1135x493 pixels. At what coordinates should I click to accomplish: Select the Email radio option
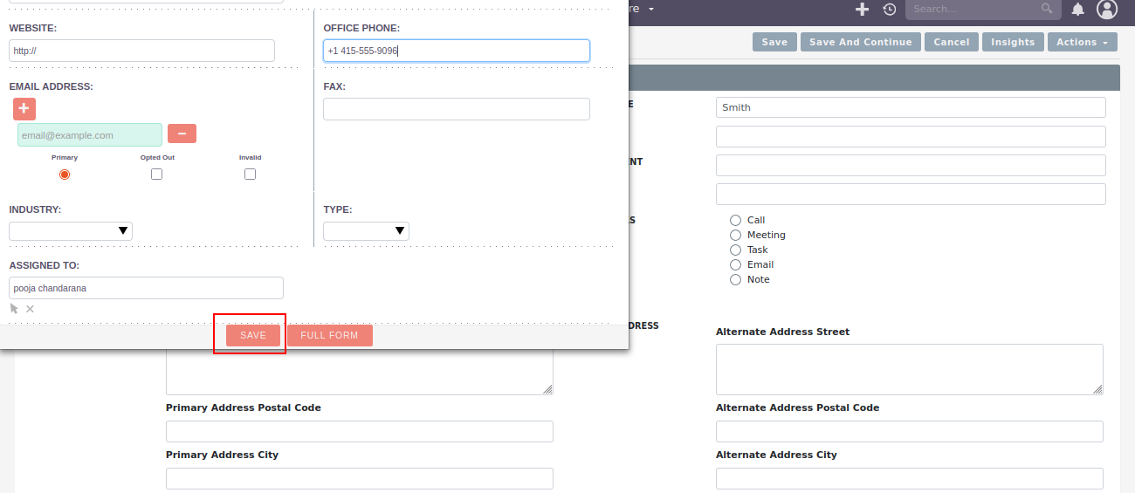coord(735,265)
